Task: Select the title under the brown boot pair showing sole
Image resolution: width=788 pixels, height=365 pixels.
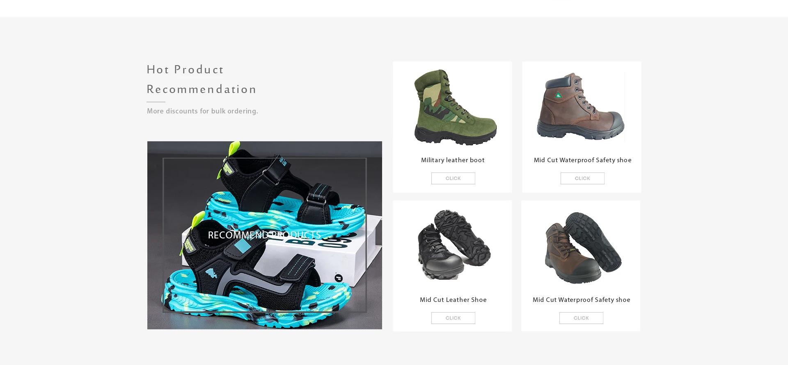Action: 581,300
